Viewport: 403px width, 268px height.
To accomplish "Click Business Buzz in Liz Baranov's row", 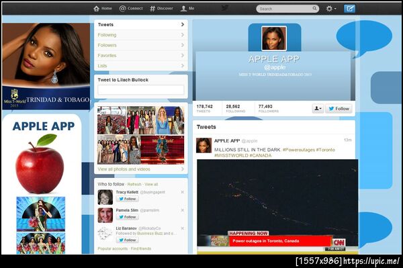I will click(x=150, y=233).
